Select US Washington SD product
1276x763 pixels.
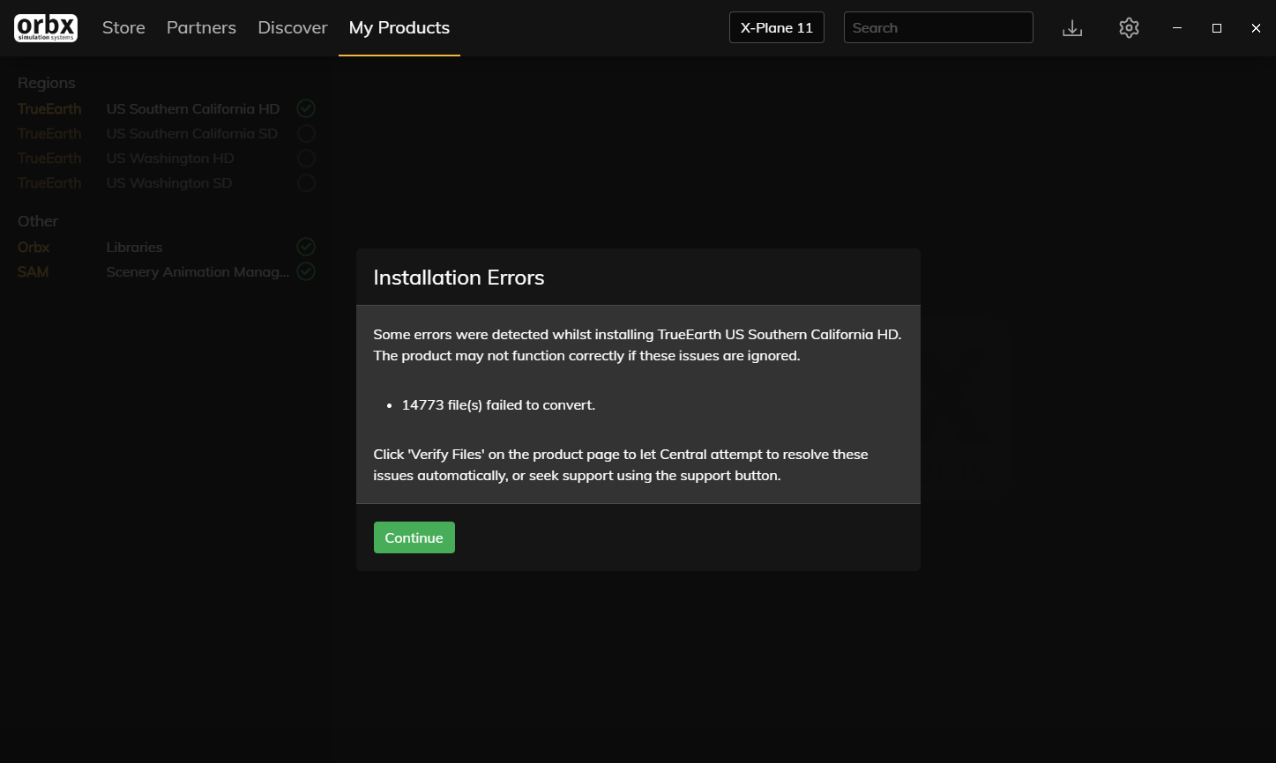point(167,182)
